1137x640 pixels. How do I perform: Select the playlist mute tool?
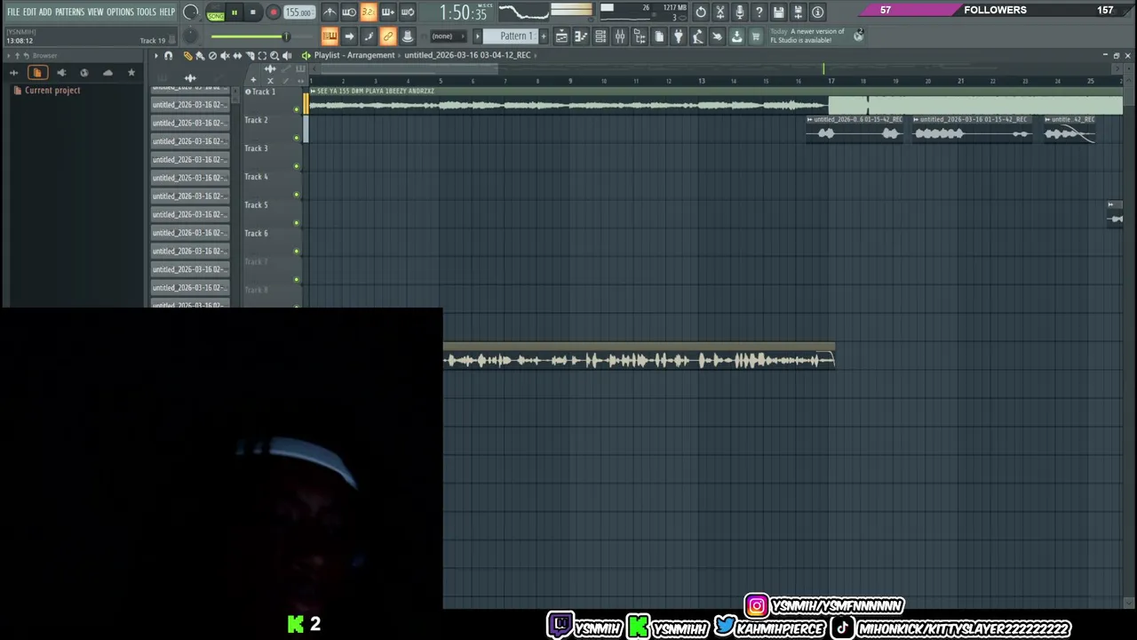click(x=225, y=55)
